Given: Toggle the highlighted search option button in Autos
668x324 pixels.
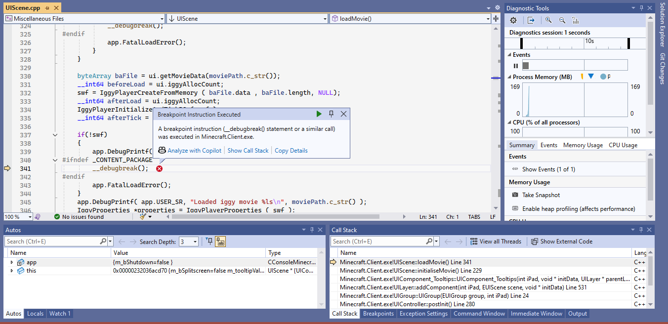Looking at the screenshot, I should 220,242.
